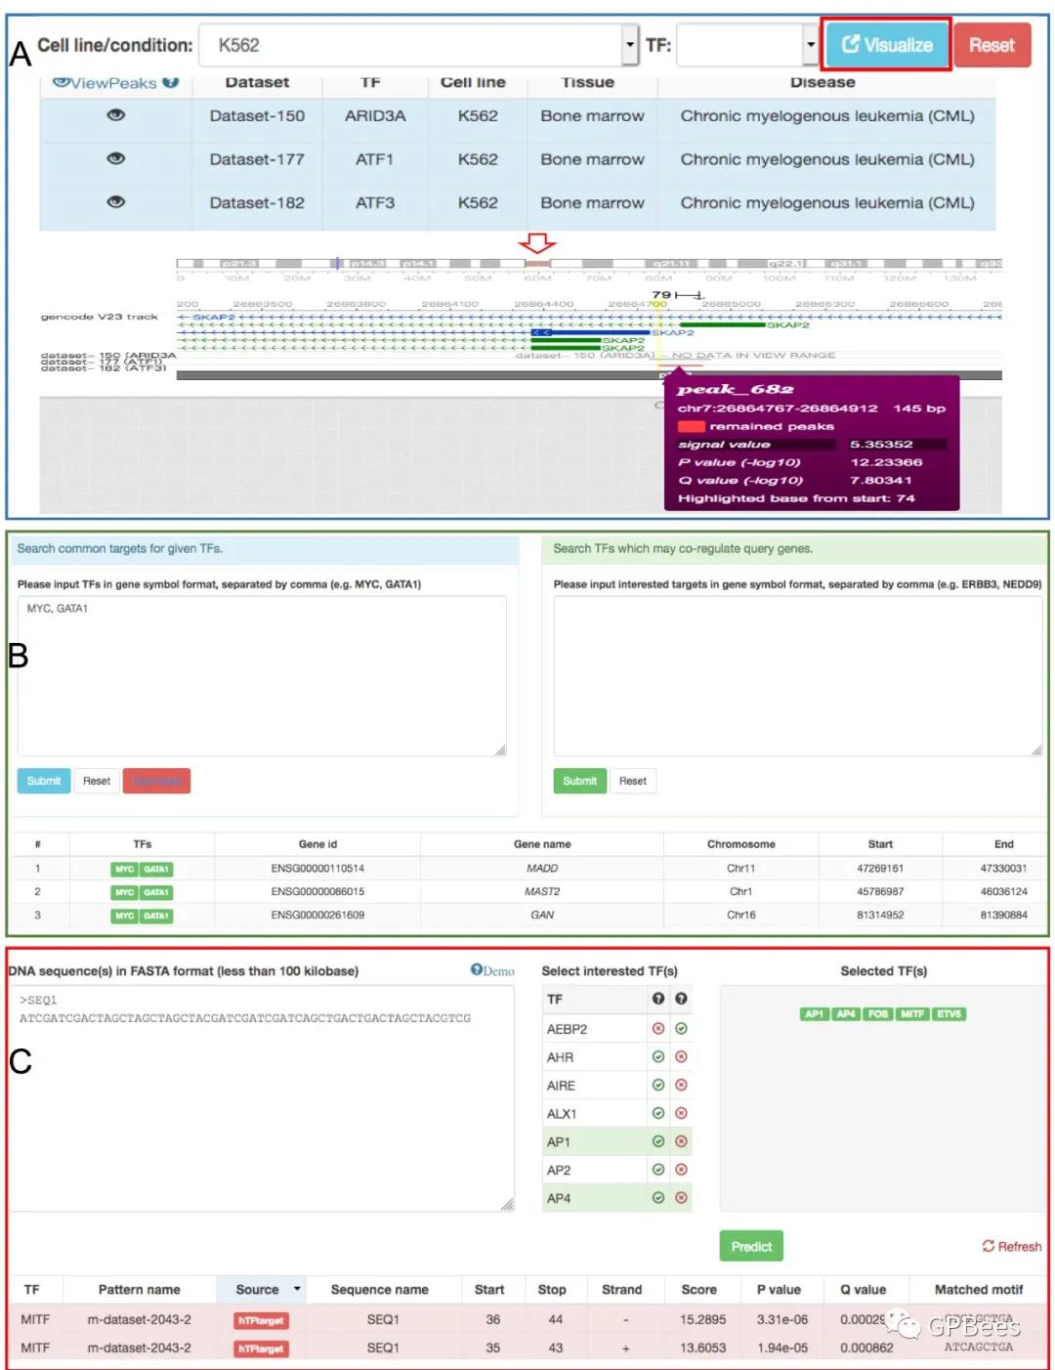Click the ALX1 row in TF list
The width and height of the screenshot is (1055, 1370).
(617, 1114)
